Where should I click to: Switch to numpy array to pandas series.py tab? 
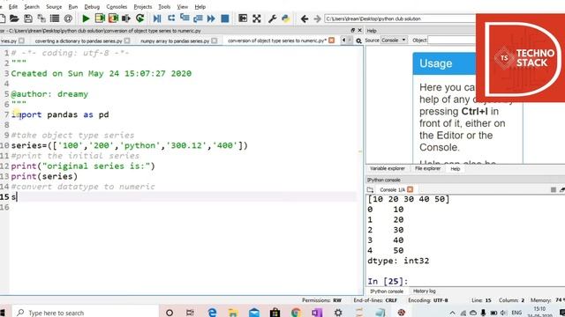click(175, 41)
